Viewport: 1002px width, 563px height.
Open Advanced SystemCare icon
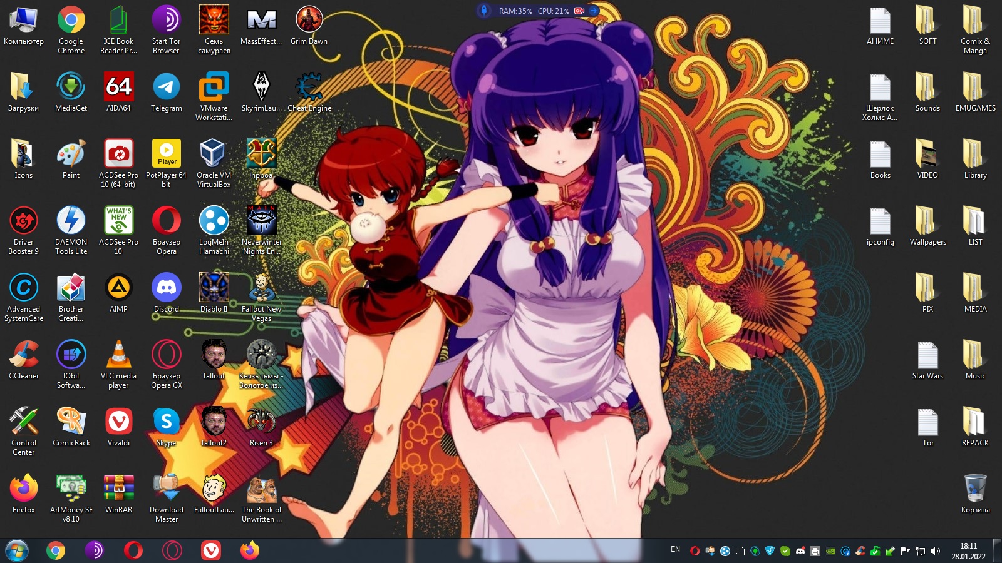click(24, 298)
